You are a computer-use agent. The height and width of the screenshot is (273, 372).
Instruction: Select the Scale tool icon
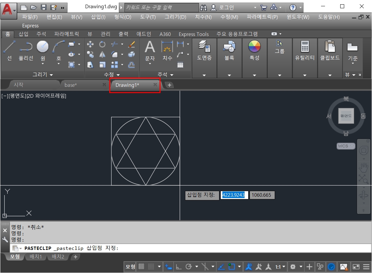(102, 65)
